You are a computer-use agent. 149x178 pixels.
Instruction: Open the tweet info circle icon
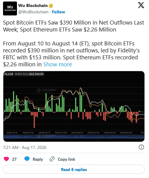coord(141,147)
